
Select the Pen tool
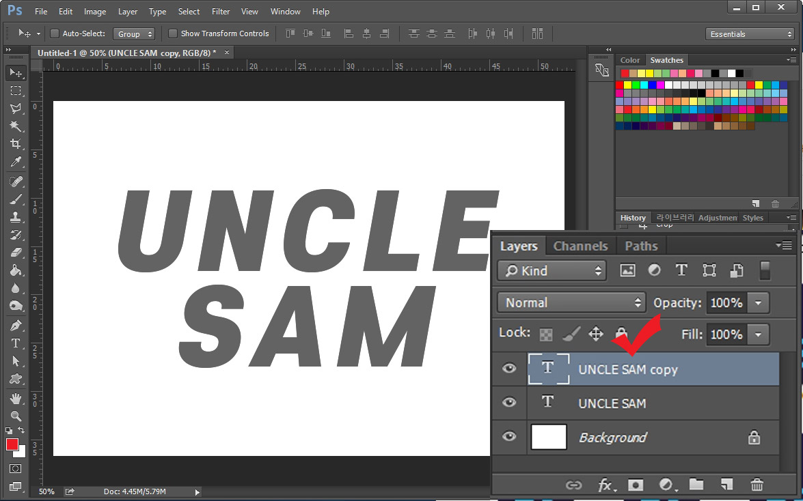point(16,325)
